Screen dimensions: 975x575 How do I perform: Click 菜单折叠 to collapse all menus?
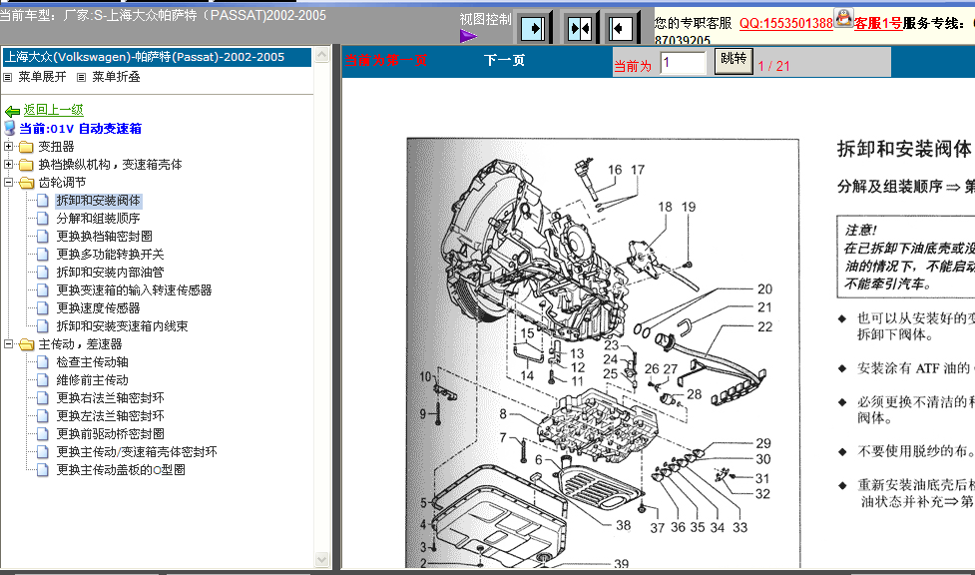click(x=117, y=77)
